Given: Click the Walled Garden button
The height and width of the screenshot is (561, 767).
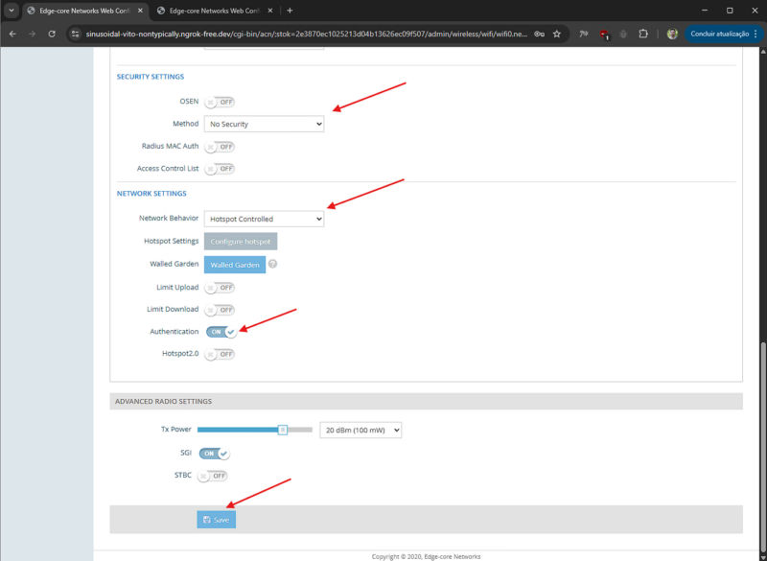Looking at the screenshot, I should [235, 265].
